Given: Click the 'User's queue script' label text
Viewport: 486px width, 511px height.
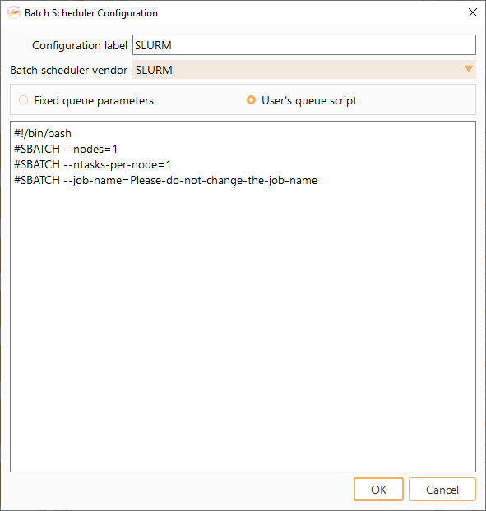Looking at the screenshot, I should tap(309, 101).
